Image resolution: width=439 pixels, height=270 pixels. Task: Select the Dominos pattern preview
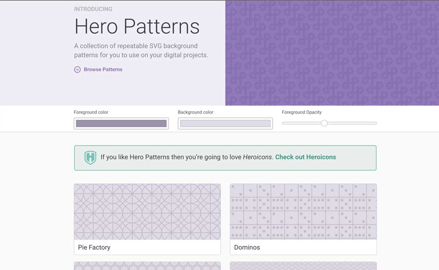(x=303, y=212)
